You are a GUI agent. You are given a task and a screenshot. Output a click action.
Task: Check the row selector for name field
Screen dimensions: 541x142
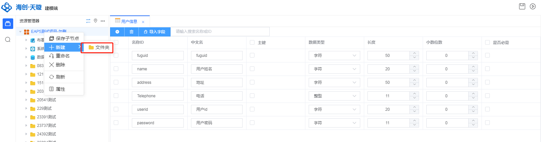pyautogui.click(x=116, y=69)
